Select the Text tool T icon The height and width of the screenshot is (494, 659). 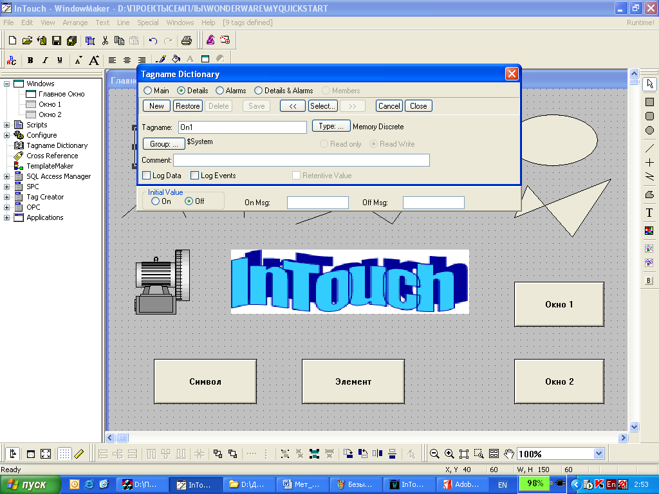pos(650,212)
